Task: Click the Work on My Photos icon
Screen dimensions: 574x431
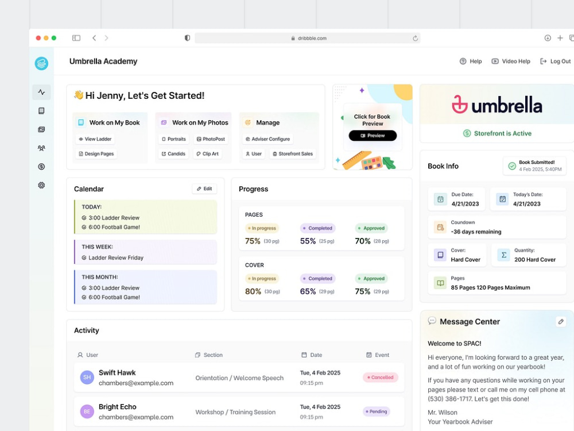Action: (164, 122)
